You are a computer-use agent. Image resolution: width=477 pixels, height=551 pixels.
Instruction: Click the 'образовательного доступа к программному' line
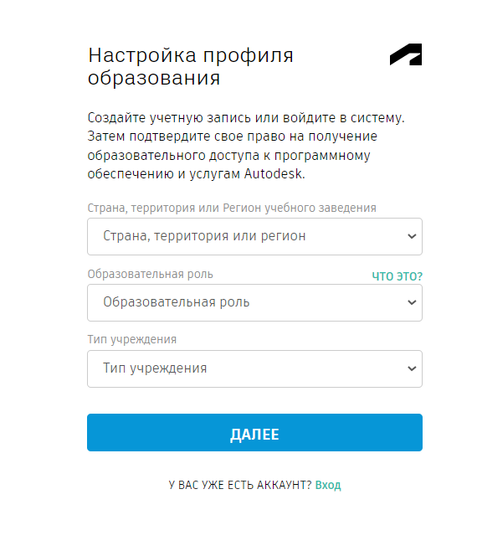(228, 155)
